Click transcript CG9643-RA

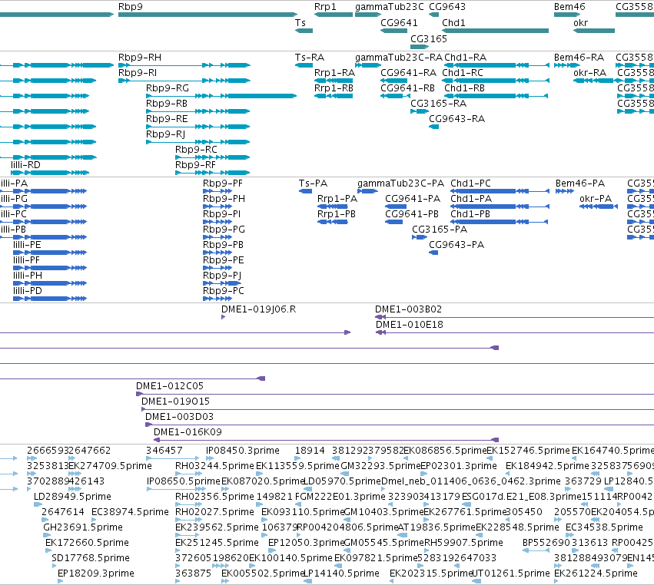[456, 119]
